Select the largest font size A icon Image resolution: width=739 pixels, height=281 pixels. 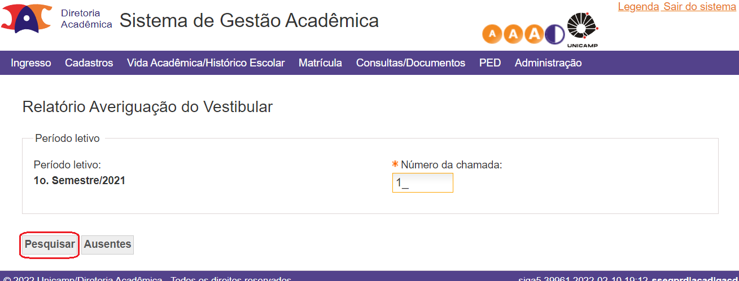tap(534, 34)
